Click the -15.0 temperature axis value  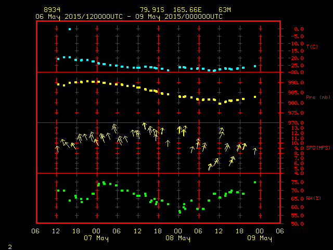(x=296, y=51)
